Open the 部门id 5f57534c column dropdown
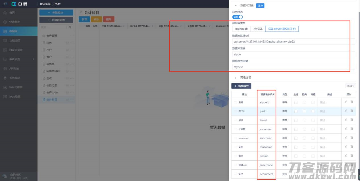 [x=153, y=26]
